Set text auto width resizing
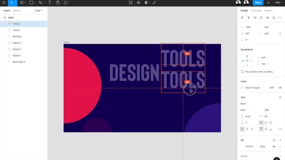Viewport: 285px width, 160px height. (x=261, y=123)
